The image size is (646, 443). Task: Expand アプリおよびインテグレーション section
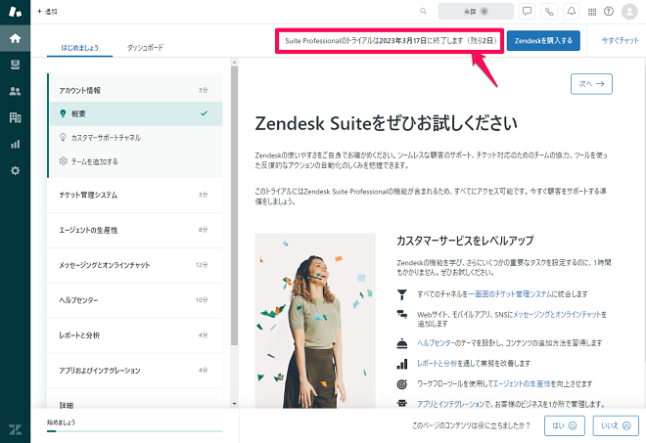(x=135, y=370)
